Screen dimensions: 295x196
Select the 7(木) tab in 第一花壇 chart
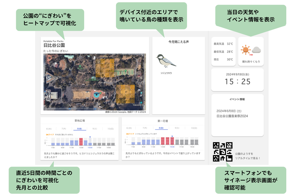[x=145, y=128]
